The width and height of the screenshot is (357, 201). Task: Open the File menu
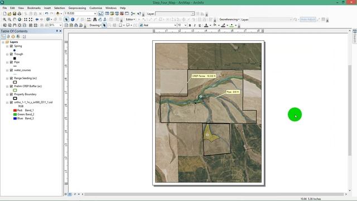click(x=4, y=8)
